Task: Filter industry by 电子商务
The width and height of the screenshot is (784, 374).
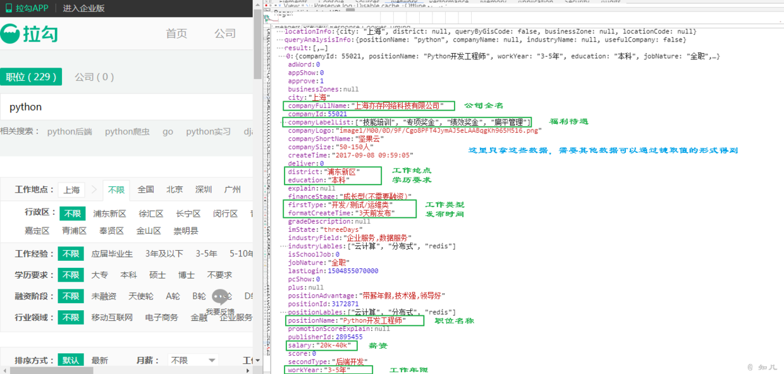Action: click(162, 317)
